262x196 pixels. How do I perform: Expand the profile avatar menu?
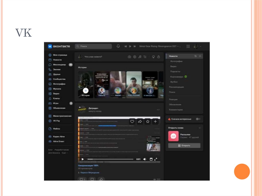pos(197,47)
